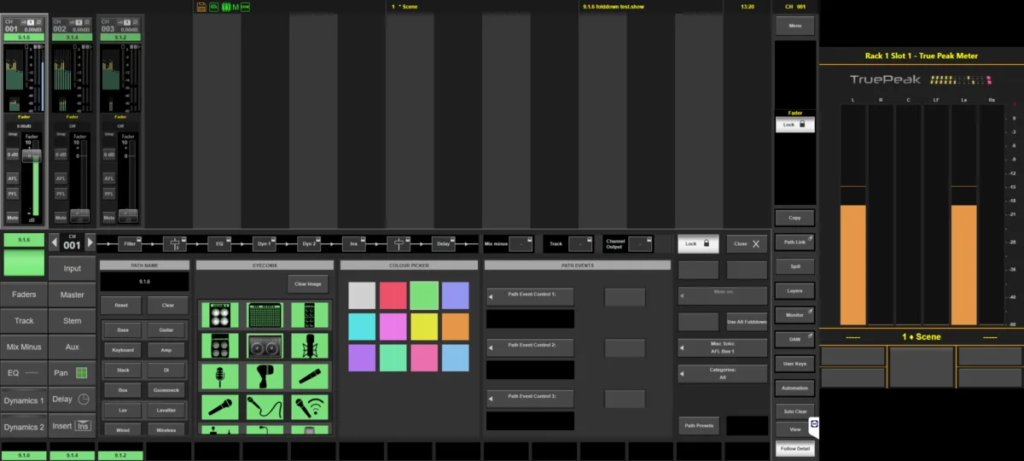Open the Master page
Viewport: 1024px width, 461px height.
tap(72, 295)
